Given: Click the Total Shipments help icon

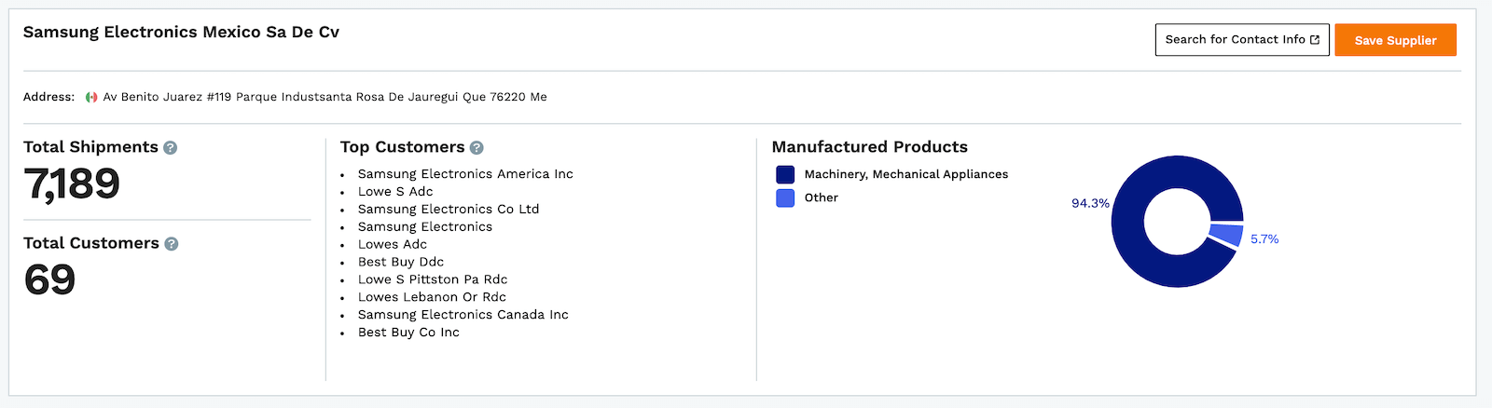Looking at the screenshot, I should click(x=170, y=147).
